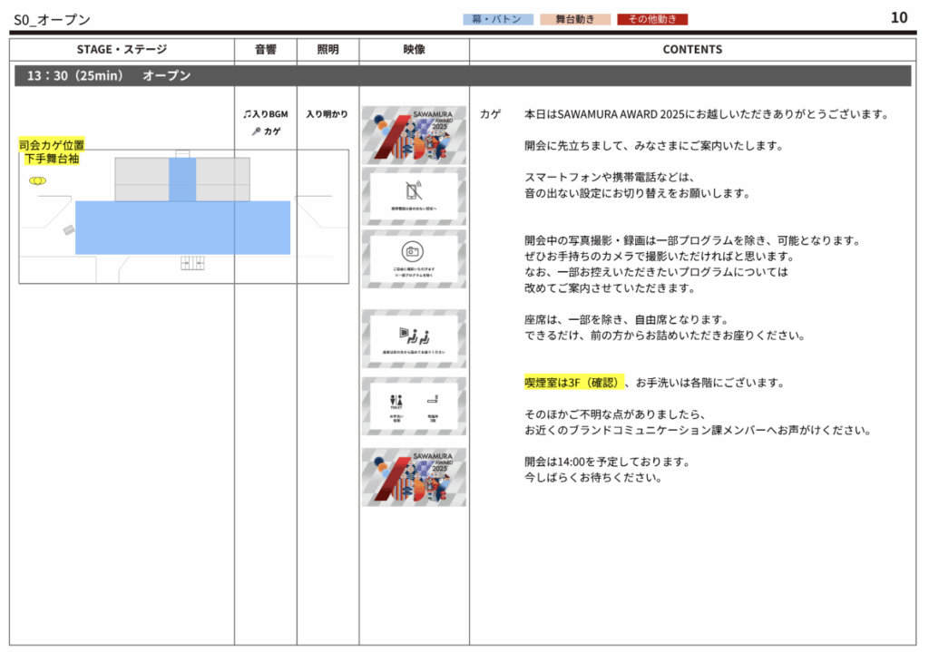The height and width of the screenshot is (652, 929).
Task: Click the yellow MC position marker on the stage map
Action: [x=37, y=180]
